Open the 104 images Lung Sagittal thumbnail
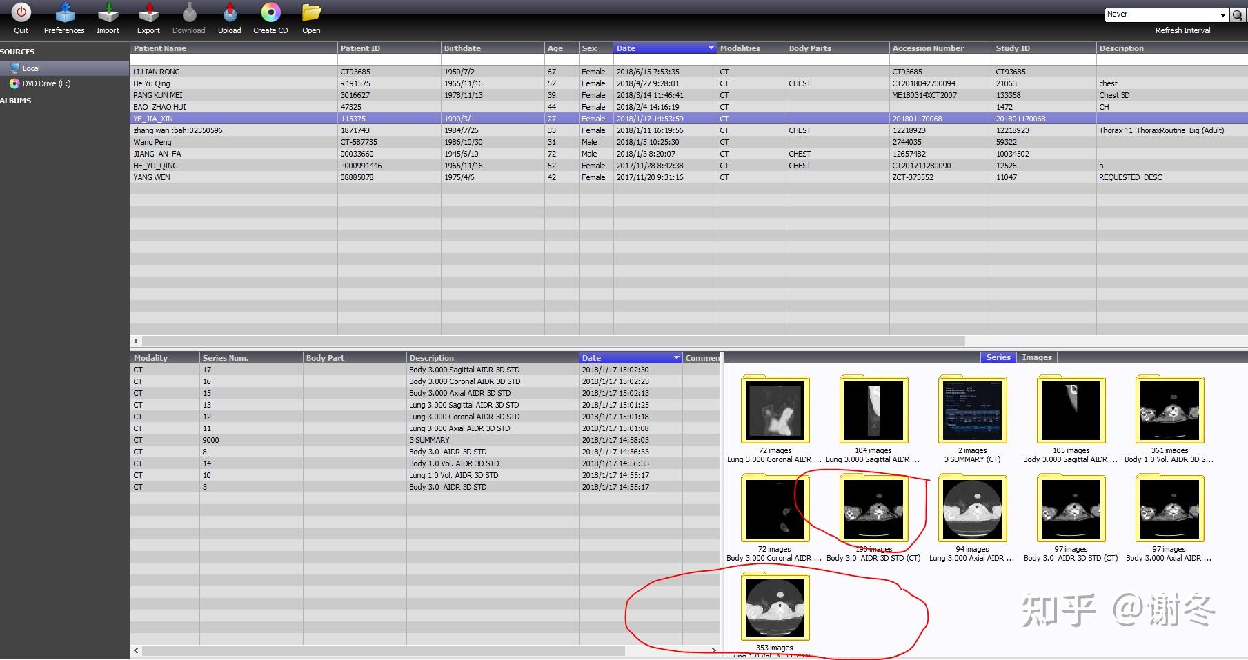The image size is (1248, 660). pos(873,410)
